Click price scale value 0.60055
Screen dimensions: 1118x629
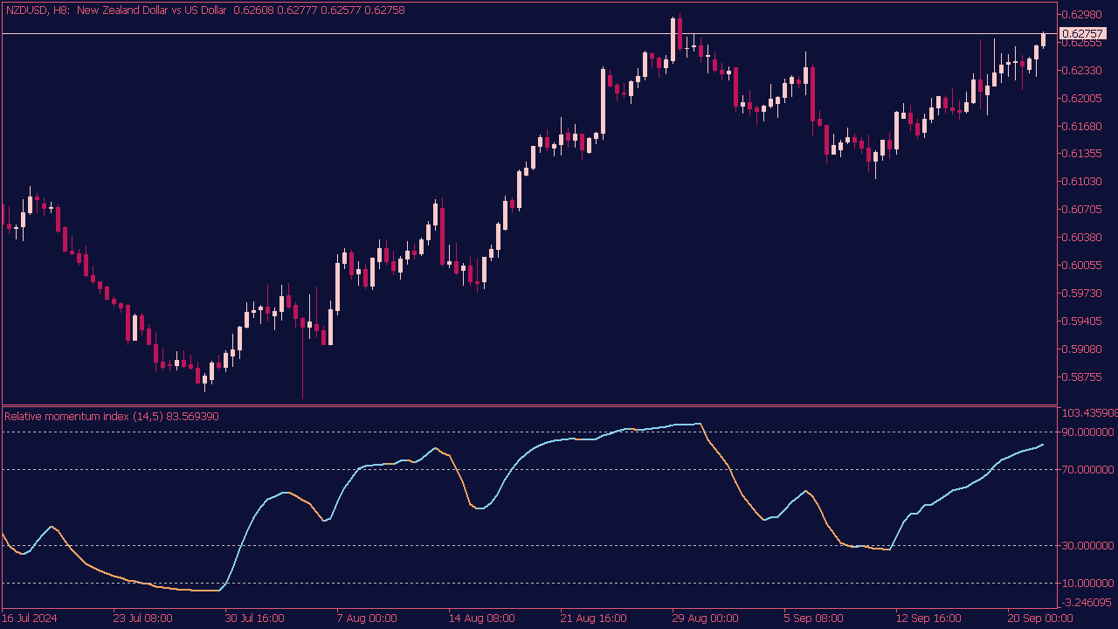coord(1082,266)
